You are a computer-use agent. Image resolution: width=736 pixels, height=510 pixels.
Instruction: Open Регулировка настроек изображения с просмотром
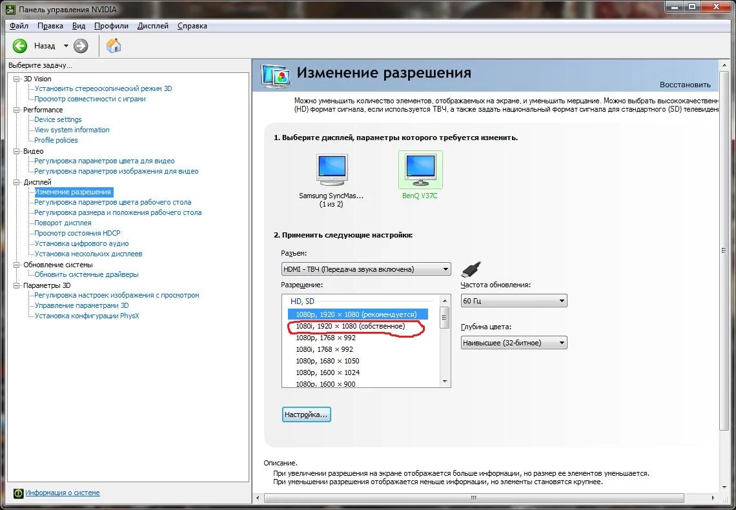(x=117, y=295)
